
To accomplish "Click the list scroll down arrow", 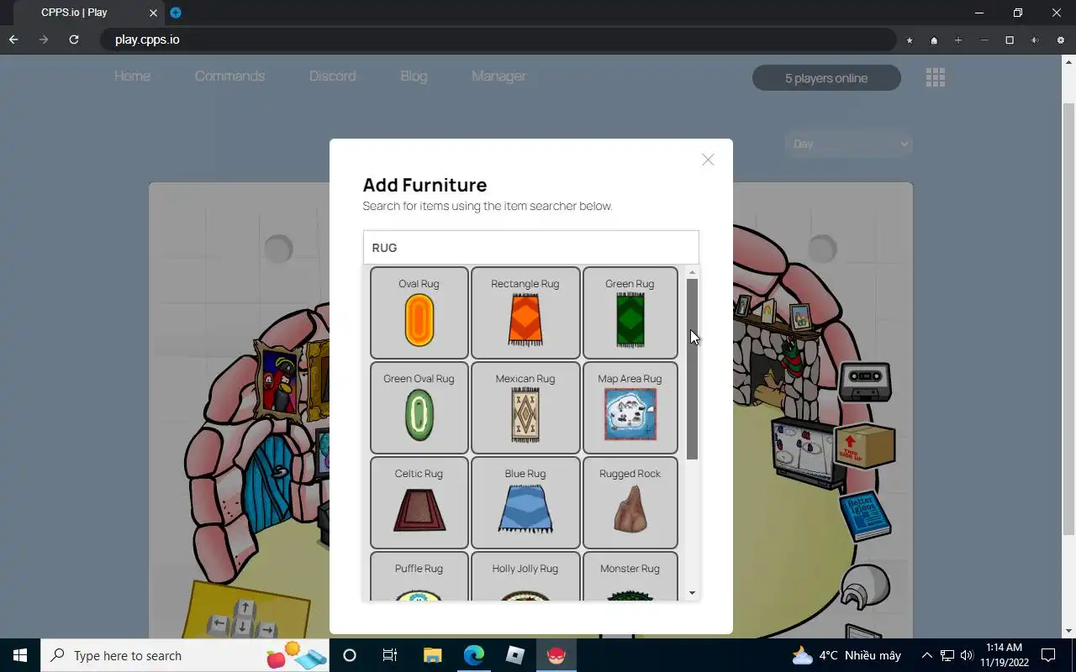I will tap(692, 593).
